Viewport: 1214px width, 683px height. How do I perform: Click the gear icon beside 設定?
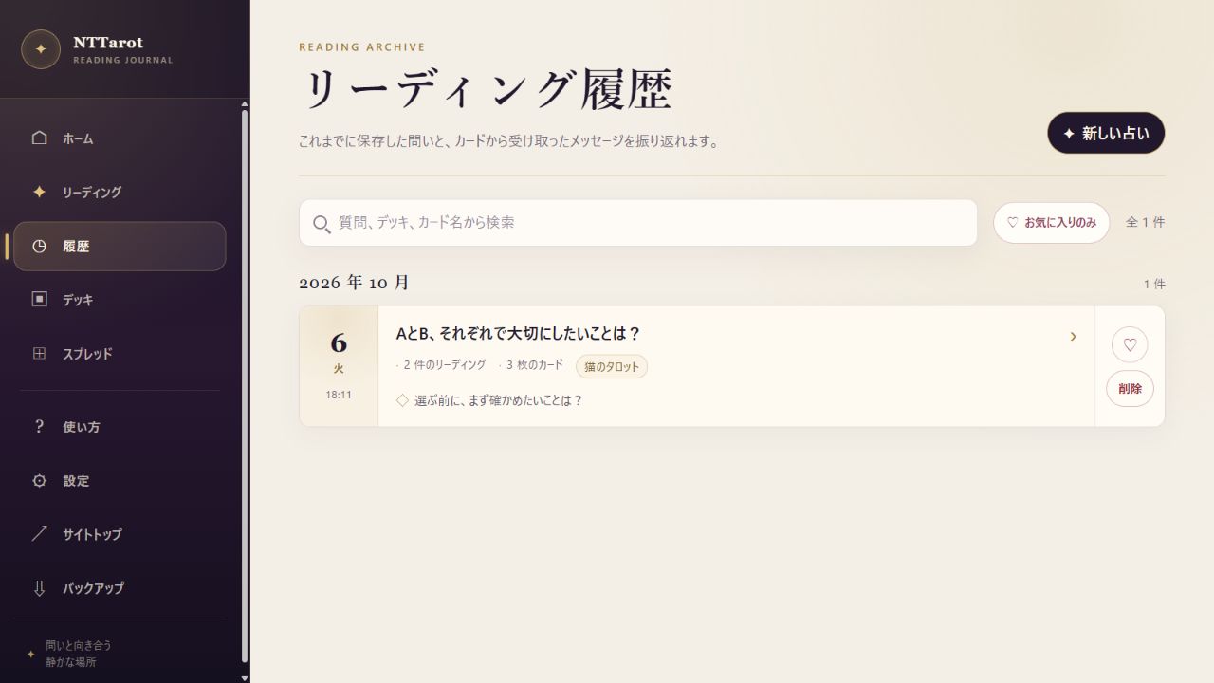click(x=39, y=481)
